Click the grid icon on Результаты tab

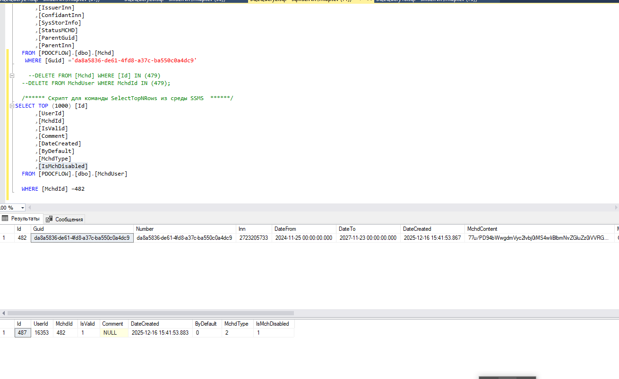pyautogui.click(x=6, y=219)
